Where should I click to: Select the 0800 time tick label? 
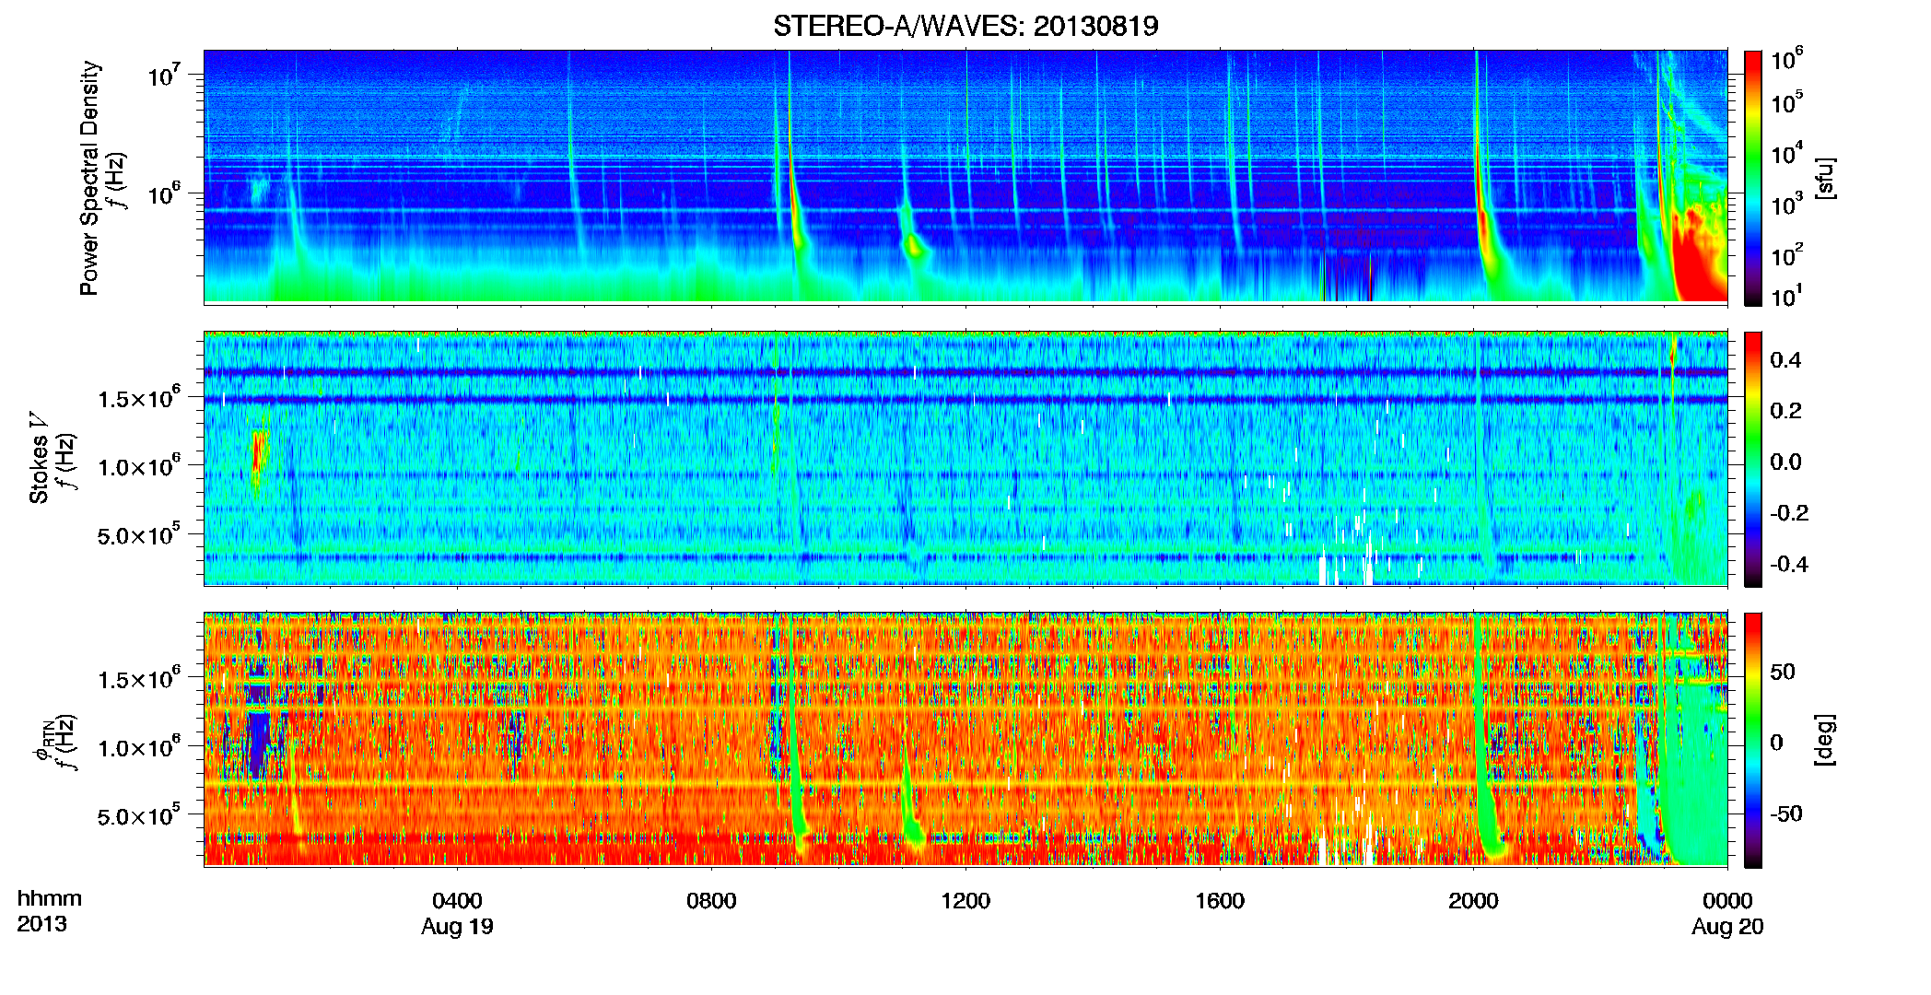coord(711,900)
